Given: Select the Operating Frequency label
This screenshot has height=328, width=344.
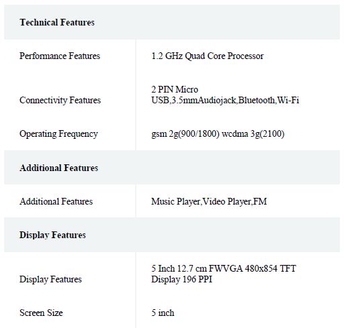Looking at the screenshot, I should tap(58, 134).
